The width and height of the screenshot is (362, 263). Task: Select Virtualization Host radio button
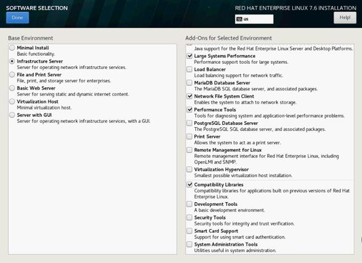12,101
